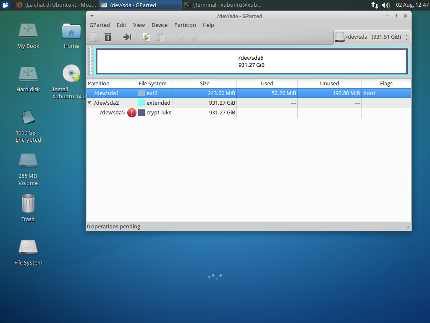Select the /dev/sda5 partition row

249,113
